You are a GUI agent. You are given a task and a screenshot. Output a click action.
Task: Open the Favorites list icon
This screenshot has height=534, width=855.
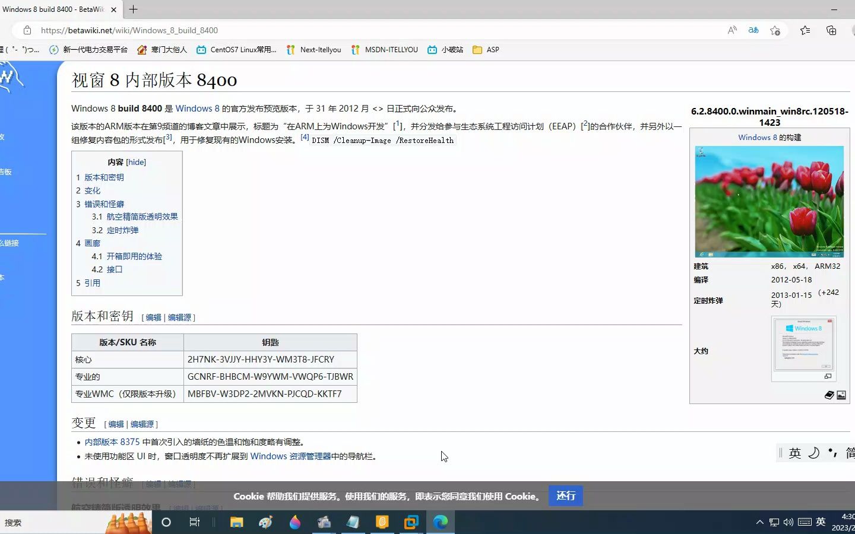click(x=805, y=30)
